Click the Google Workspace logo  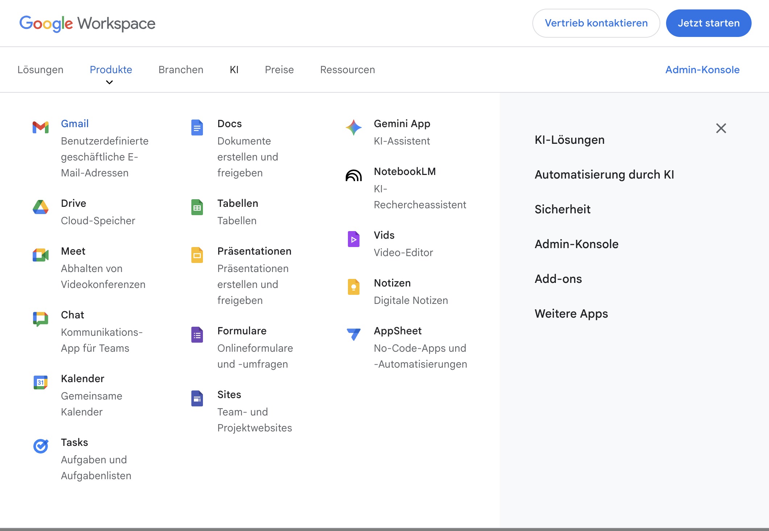[x=87, y=24]
